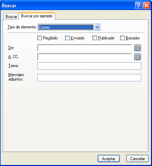The width and height of the screenshot is (152, 166).
Task: Click into the A, CC recipient field
Action: tap(84, 57)
